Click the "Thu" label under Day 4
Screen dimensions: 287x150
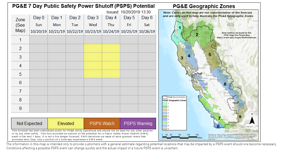click(x=111, y=25)
